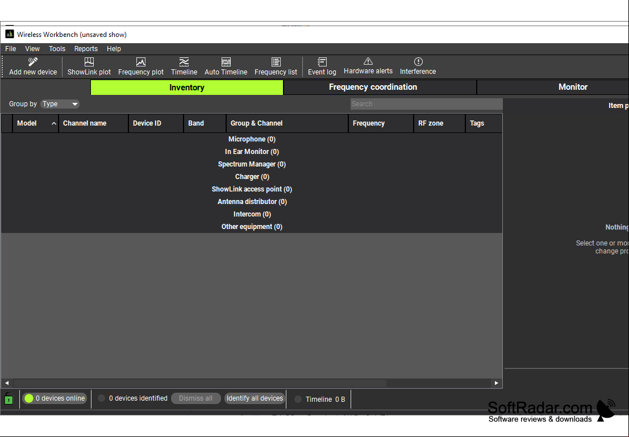Sort by the Tags column
This screenshot has height=437, width=629.
(484, 123)
